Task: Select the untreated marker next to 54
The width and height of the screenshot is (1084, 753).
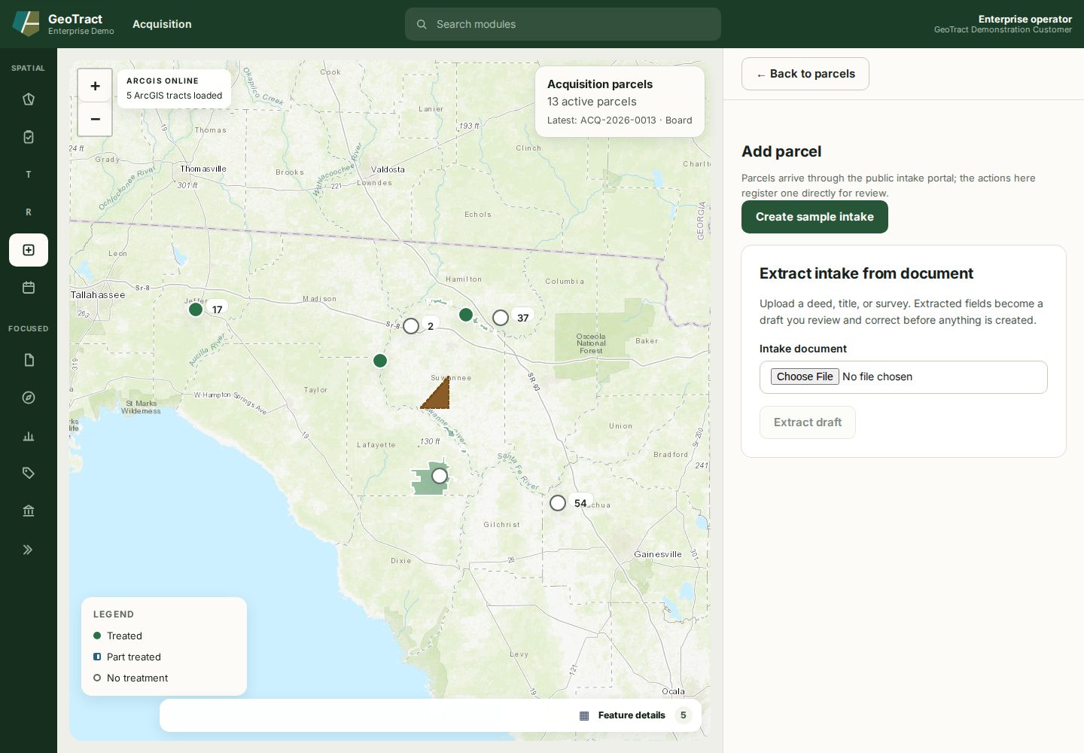Action: [558, 503]
